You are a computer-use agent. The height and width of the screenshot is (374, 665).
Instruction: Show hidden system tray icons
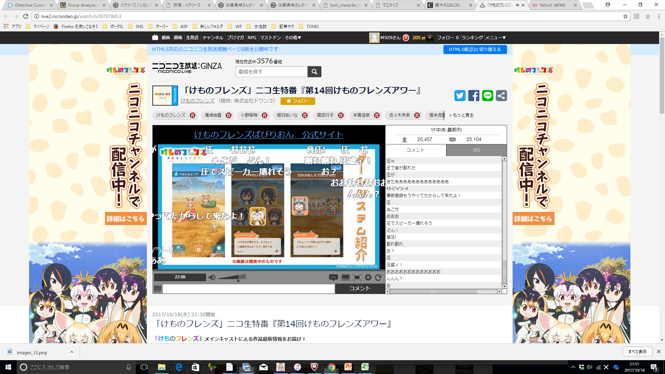click(x=573, y=367)
